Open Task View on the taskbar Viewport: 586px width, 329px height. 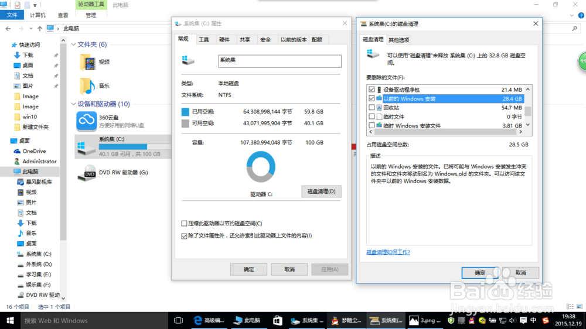click(178, 320)
